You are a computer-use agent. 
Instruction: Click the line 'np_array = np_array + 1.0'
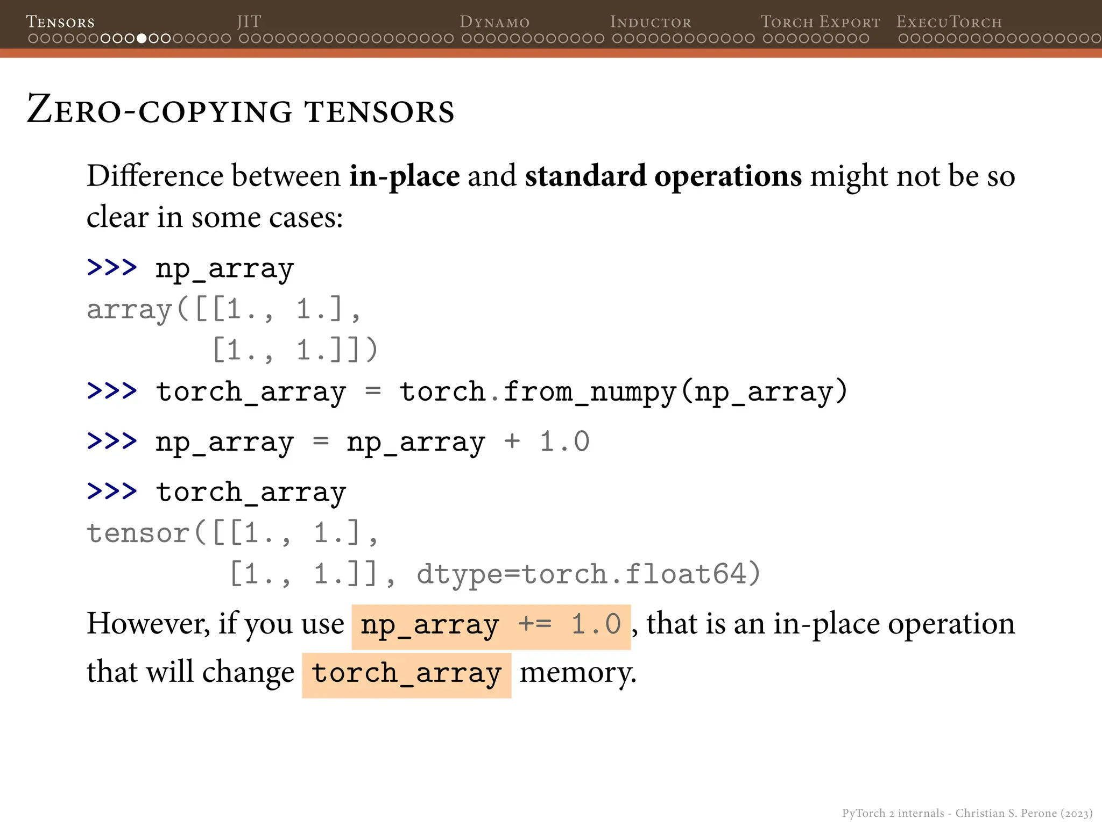[x=338, y=443]
